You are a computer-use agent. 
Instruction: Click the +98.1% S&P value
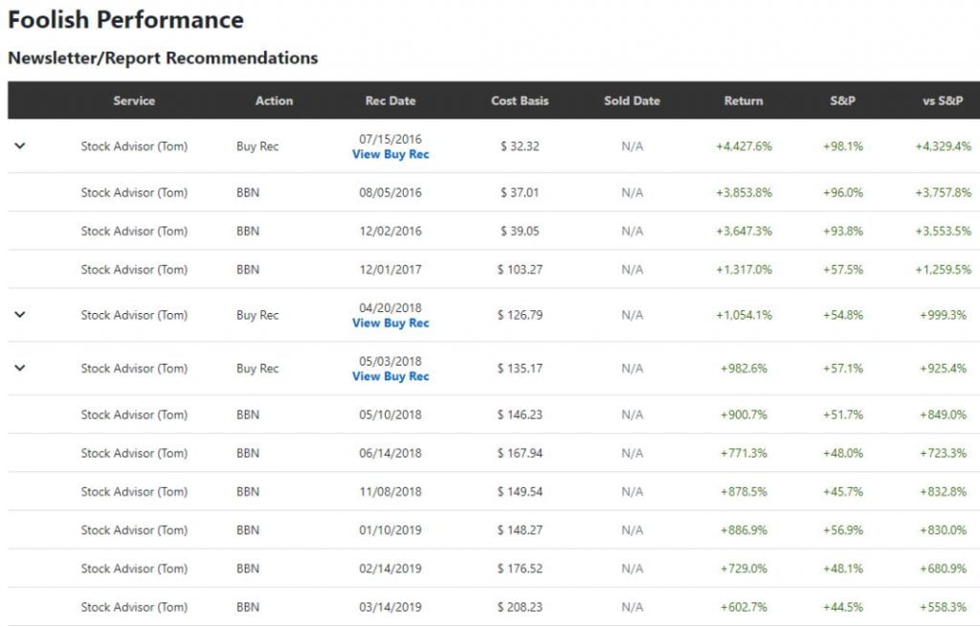pyautogui.click(x=842, y=146)
